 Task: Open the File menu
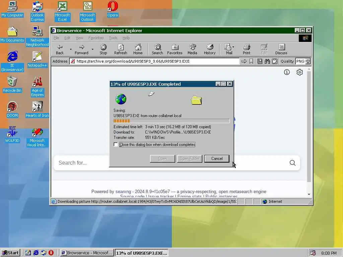[56, 38]
